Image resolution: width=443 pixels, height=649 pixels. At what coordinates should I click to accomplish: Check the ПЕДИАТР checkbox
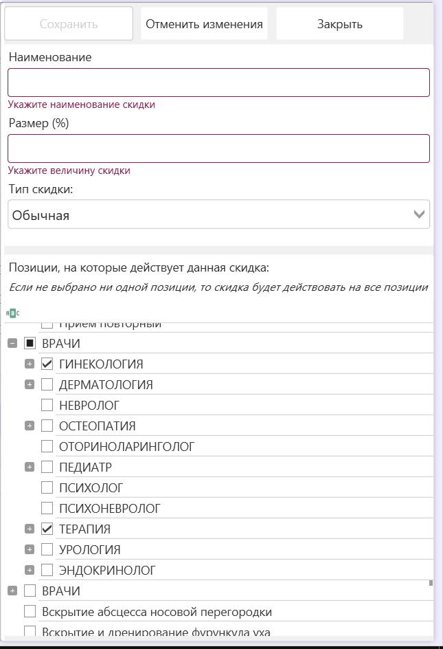(47, 467)
